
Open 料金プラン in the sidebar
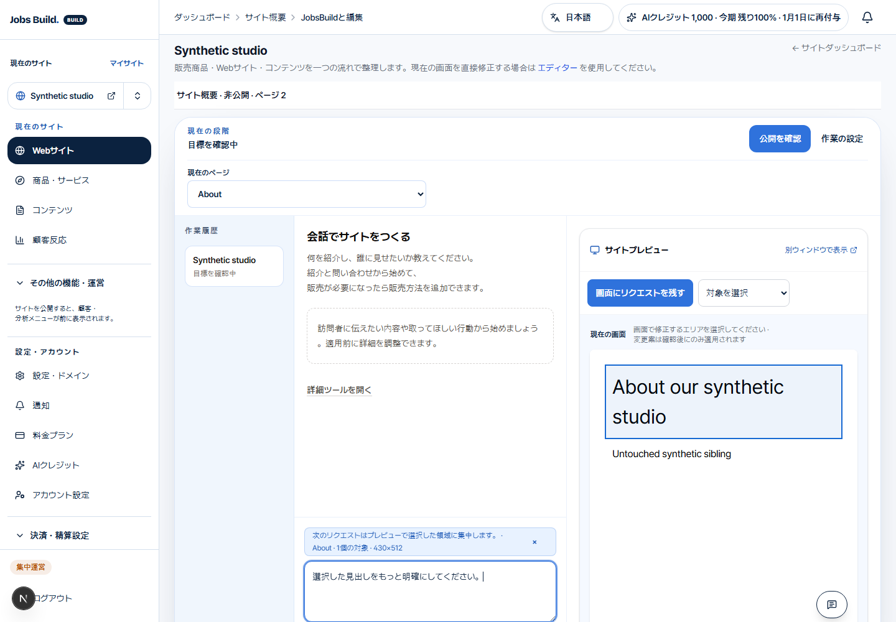(x=79, y=435)
